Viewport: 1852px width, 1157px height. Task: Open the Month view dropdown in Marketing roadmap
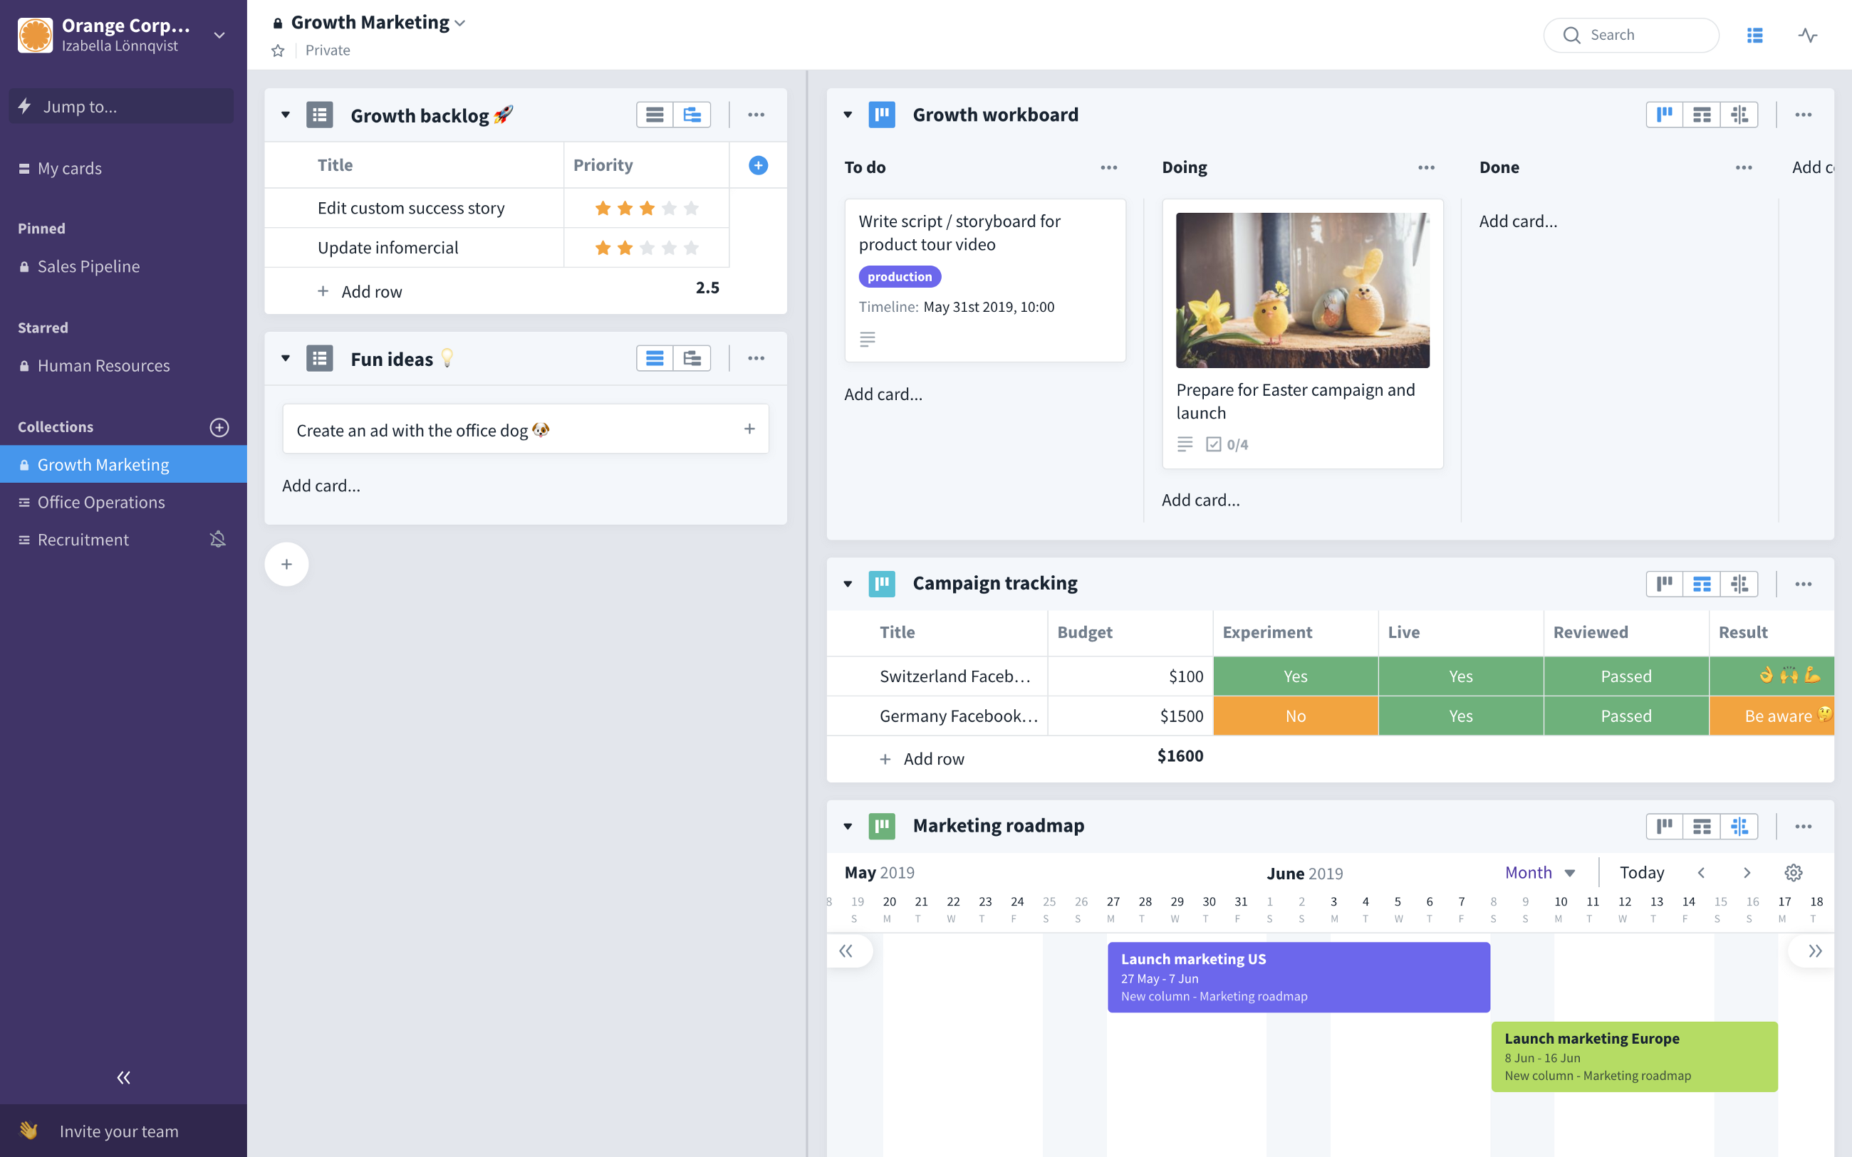1540,872
